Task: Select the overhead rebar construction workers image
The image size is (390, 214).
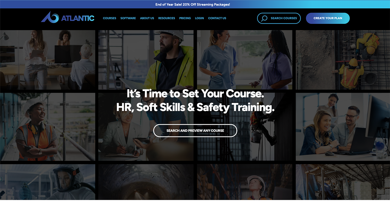Action: click(x=343, y=60)
